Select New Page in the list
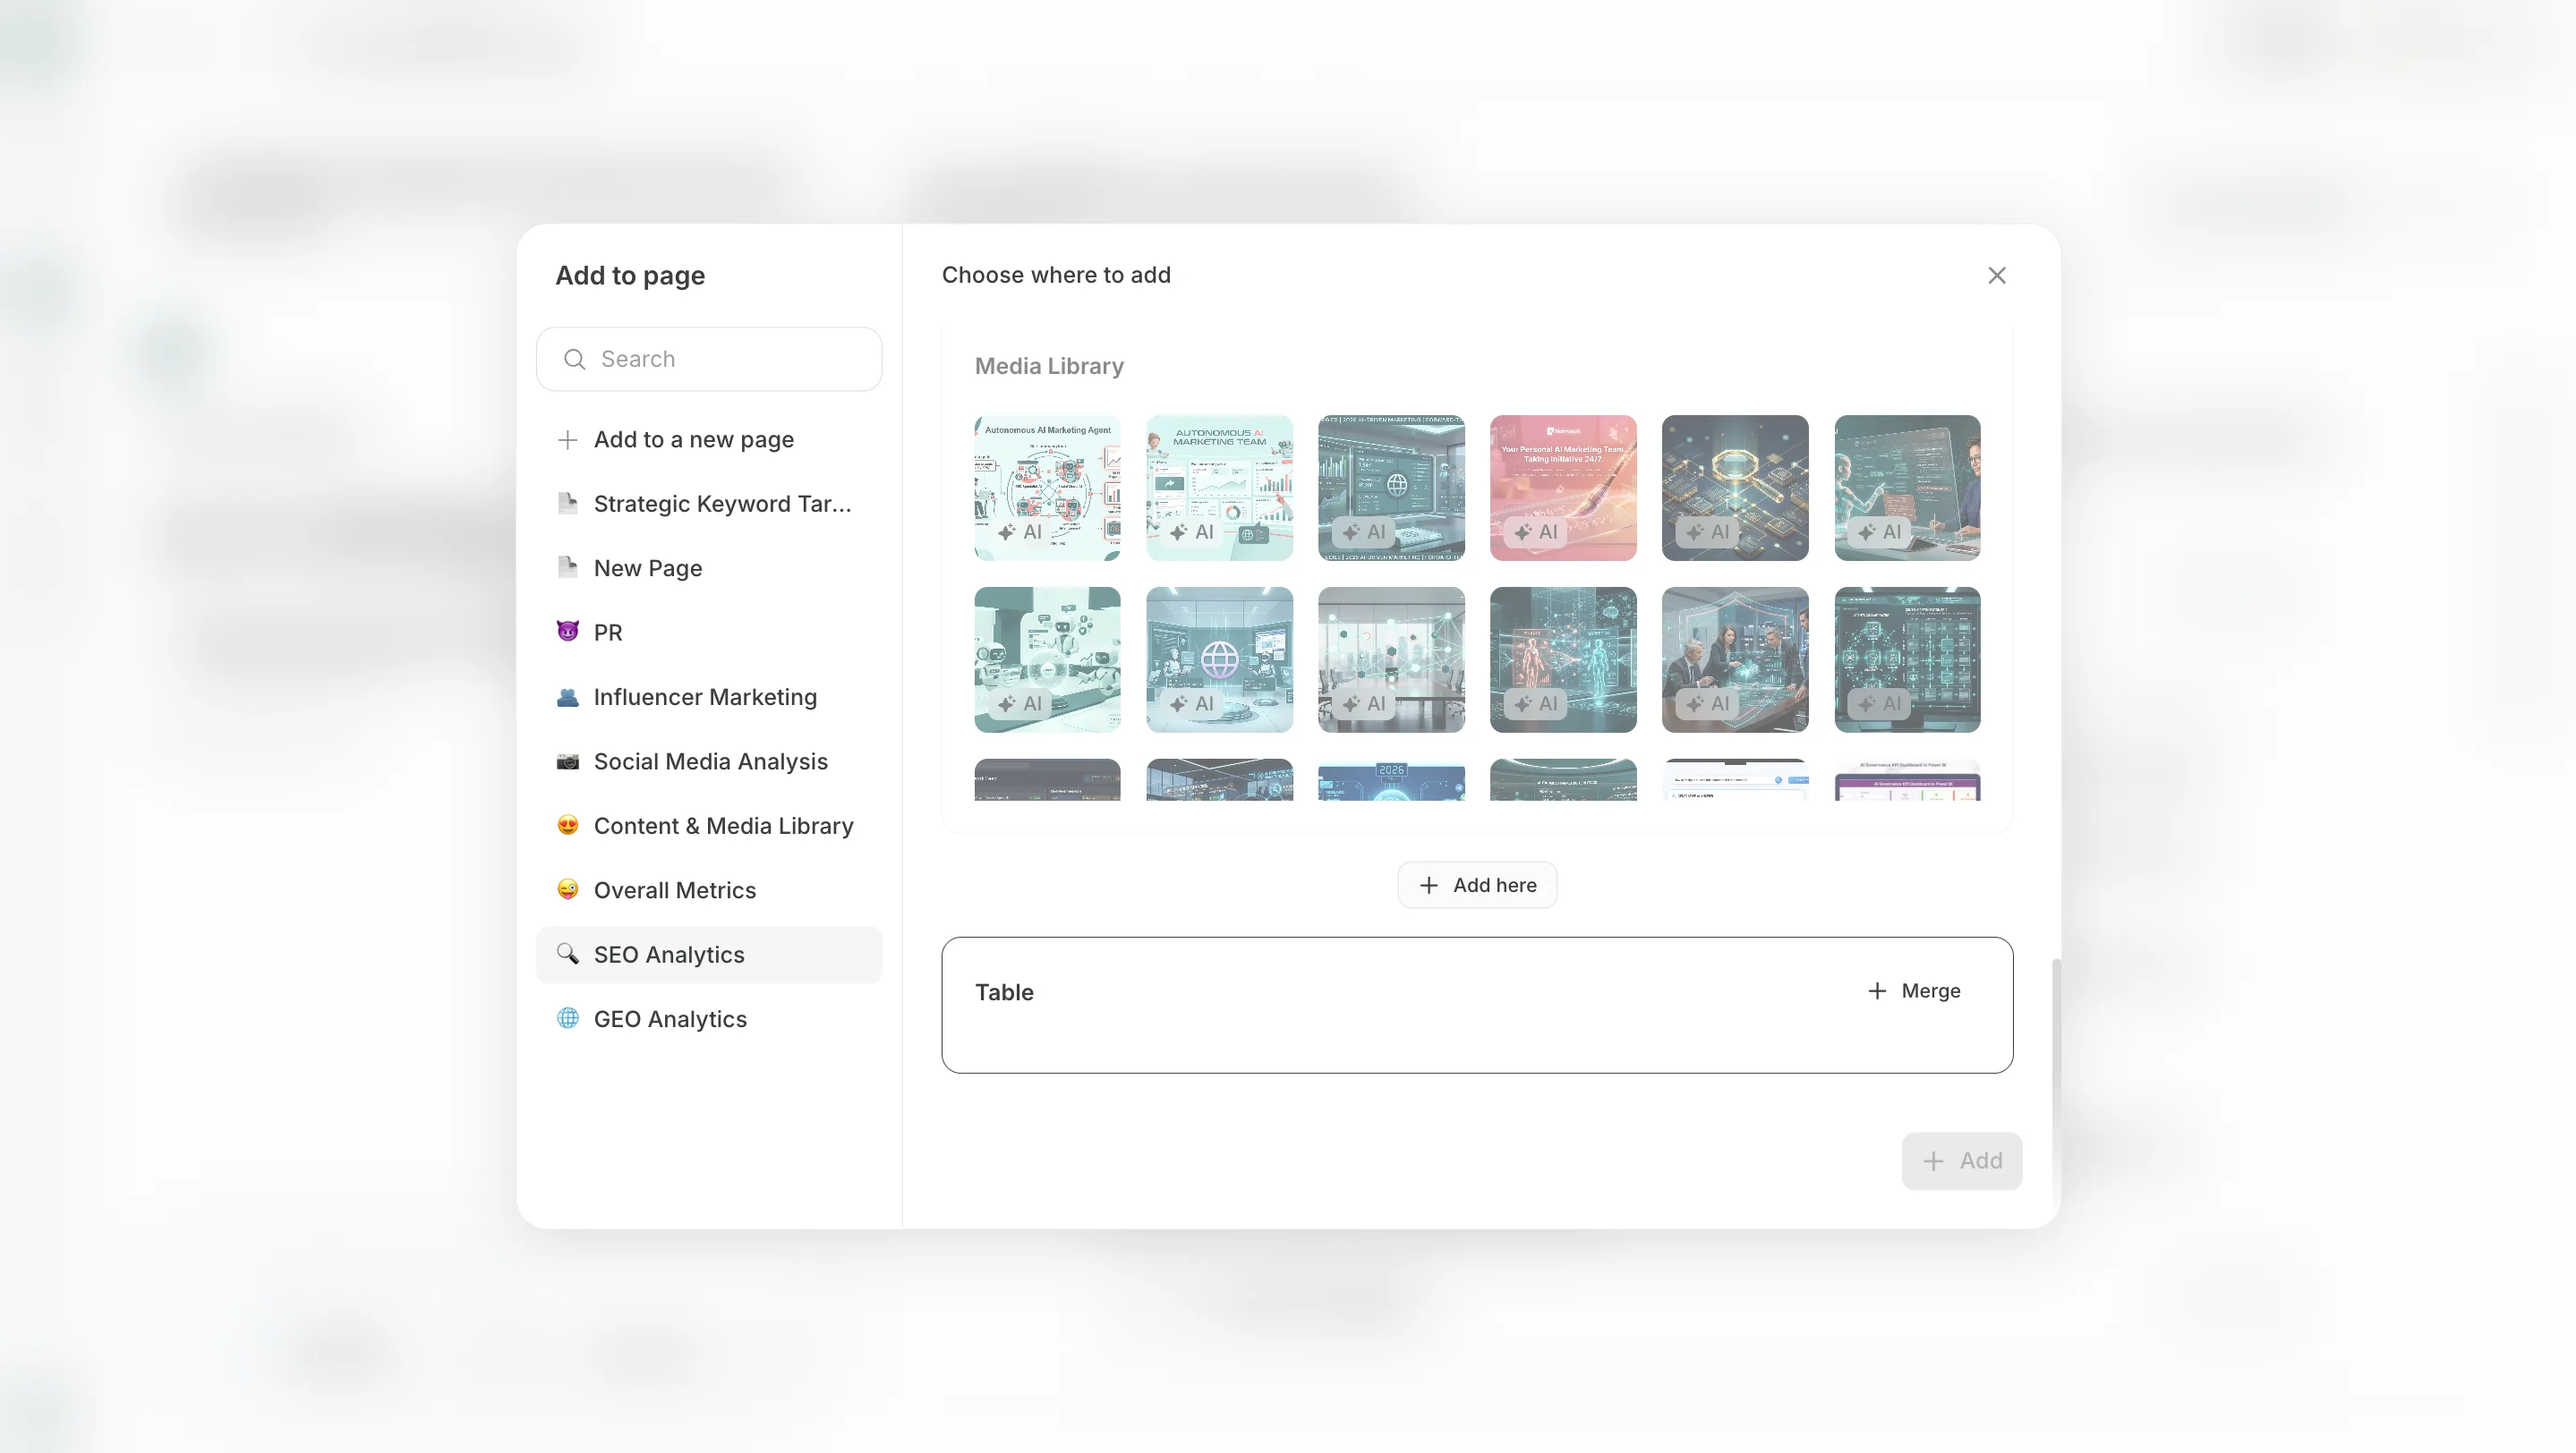Screen dimensions: 2576x1453 [x=709, y=567]
